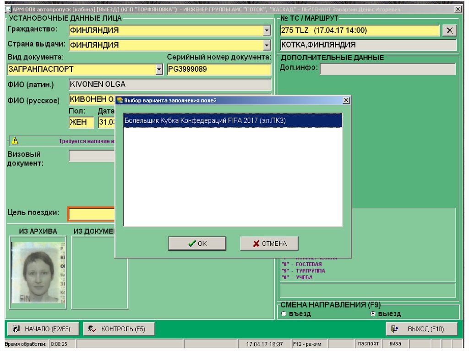This screenshot has height=351, width=469.
Task: Click the Доп.инфо input field
Action: [x=387, y=69]
